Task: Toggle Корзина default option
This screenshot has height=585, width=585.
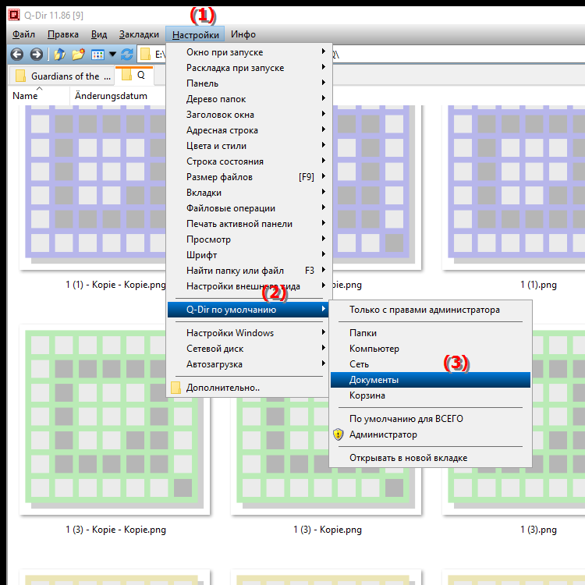Action: [430, 395]
